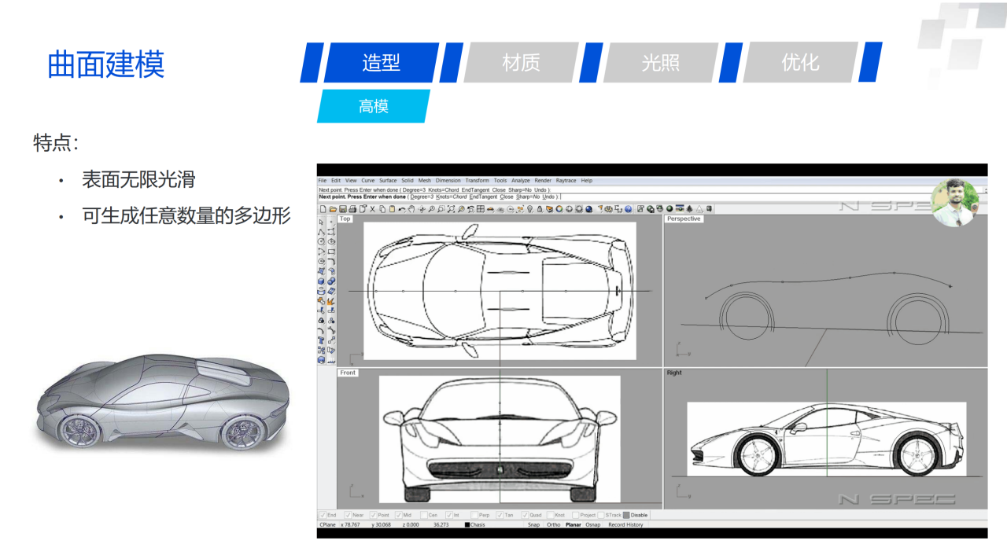1007x544 pixels.
Task: Select the Explode tool icon
Action: pos(331,301)
